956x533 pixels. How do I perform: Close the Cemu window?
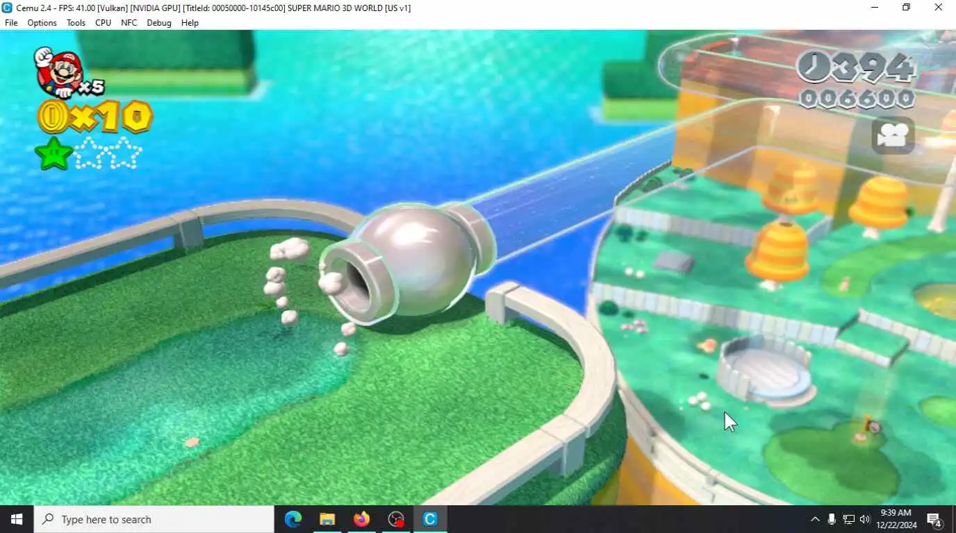[939, 8]
